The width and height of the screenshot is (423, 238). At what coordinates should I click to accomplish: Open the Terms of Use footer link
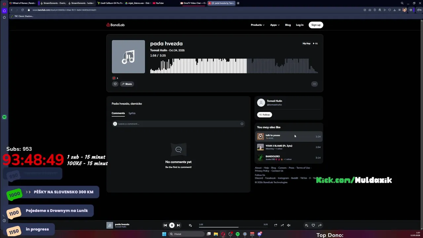(x=303, y=168)
